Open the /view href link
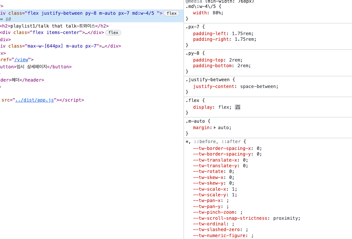Viewport: 352px width, 239px height. click(21, 60)
